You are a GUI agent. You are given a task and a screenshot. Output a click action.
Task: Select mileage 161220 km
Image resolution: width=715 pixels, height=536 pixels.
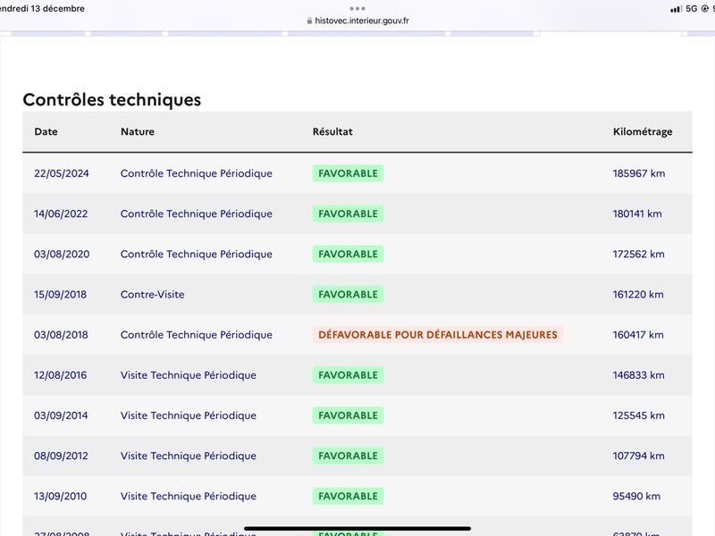[638, 295]
